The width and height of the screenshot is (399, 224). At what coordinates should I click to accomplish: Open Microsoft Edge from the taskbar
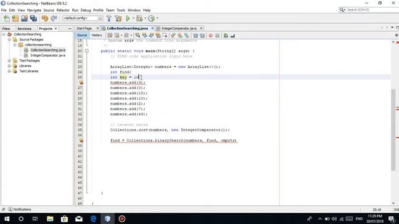pos(94,218)
